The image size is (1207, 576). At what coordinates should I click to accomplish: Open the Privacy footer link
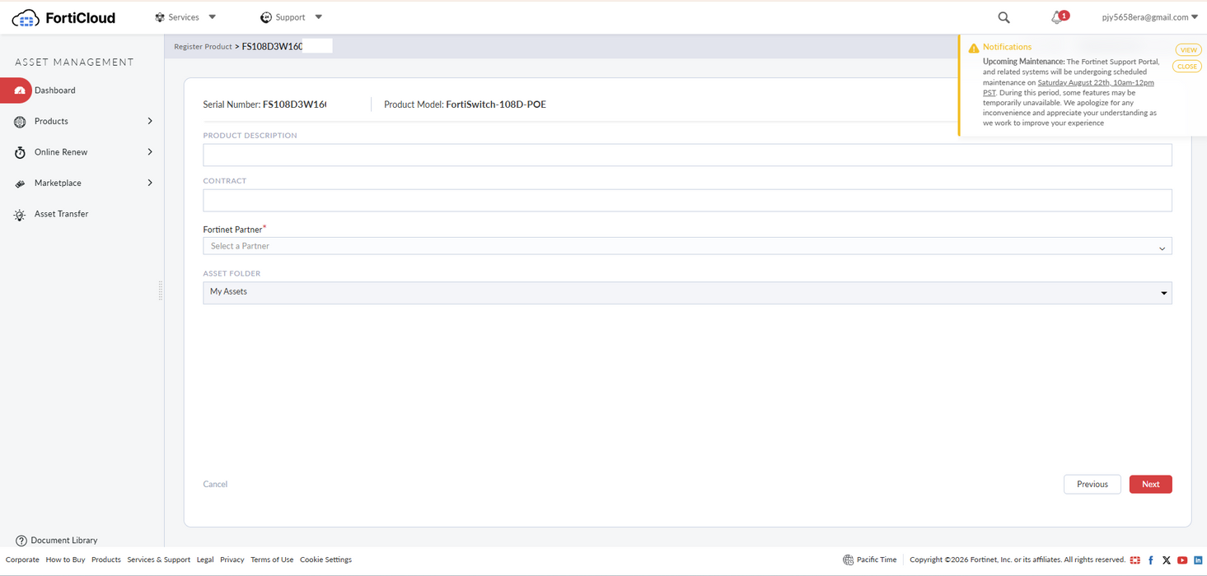232,560
